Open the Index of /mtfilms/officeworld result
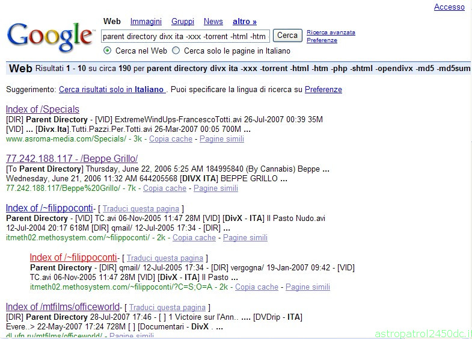This screenshot has height=339, width=472. coord(63,306)
